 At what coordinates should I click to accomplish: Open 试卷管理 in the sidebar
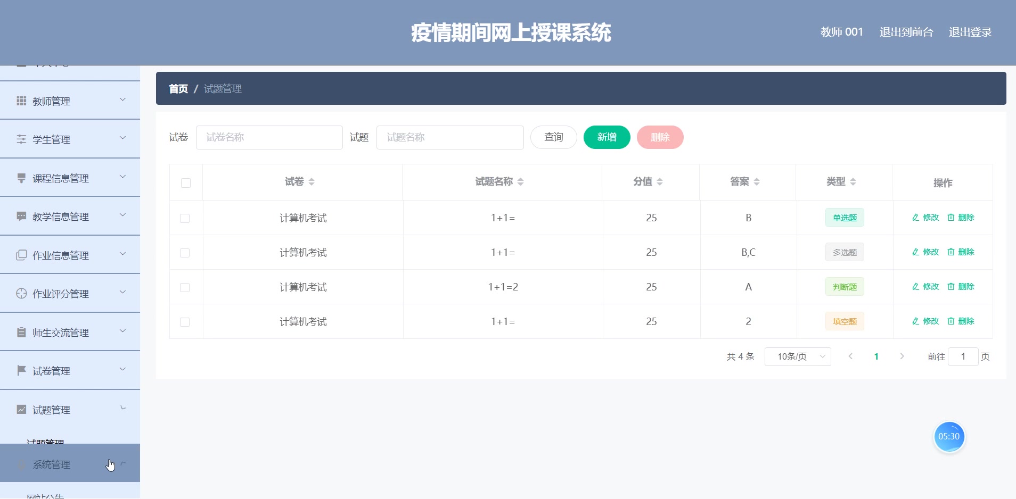pyautogui.click(x=70, y=370)
